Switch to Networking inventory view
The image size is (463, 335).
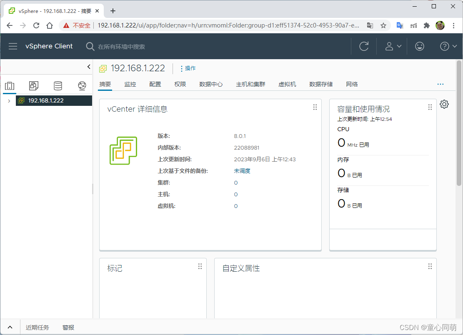(82, 86)
